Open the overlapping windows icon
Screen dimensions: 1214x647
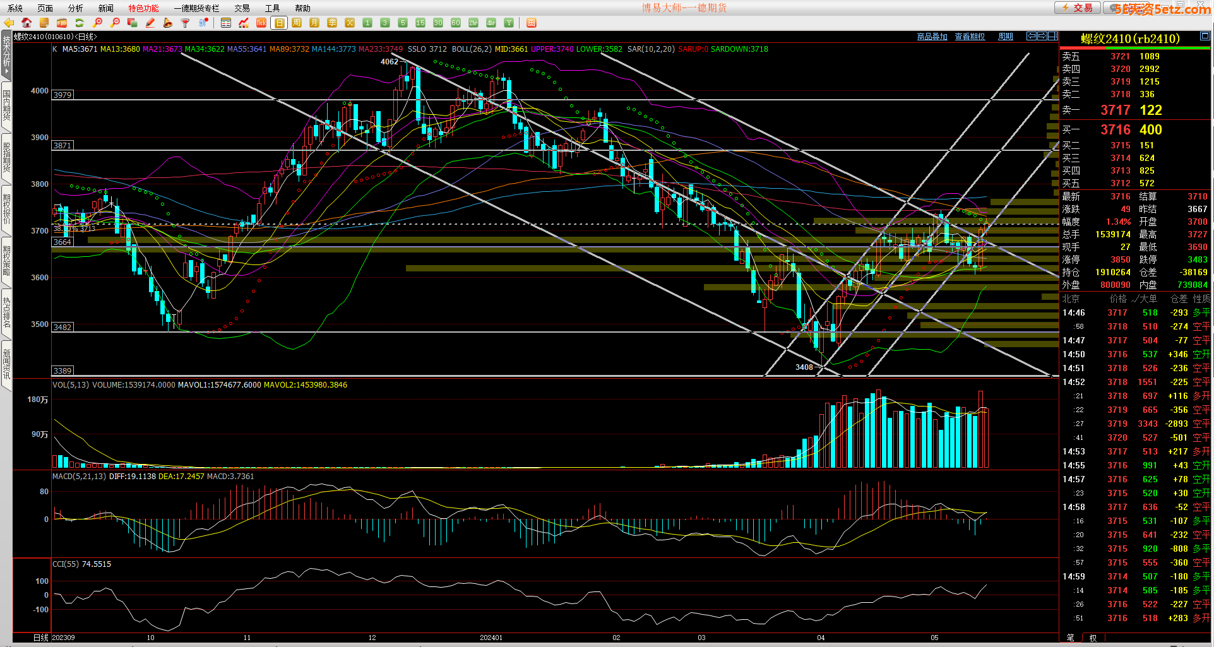pyautogui.click(x=133, y=23)
